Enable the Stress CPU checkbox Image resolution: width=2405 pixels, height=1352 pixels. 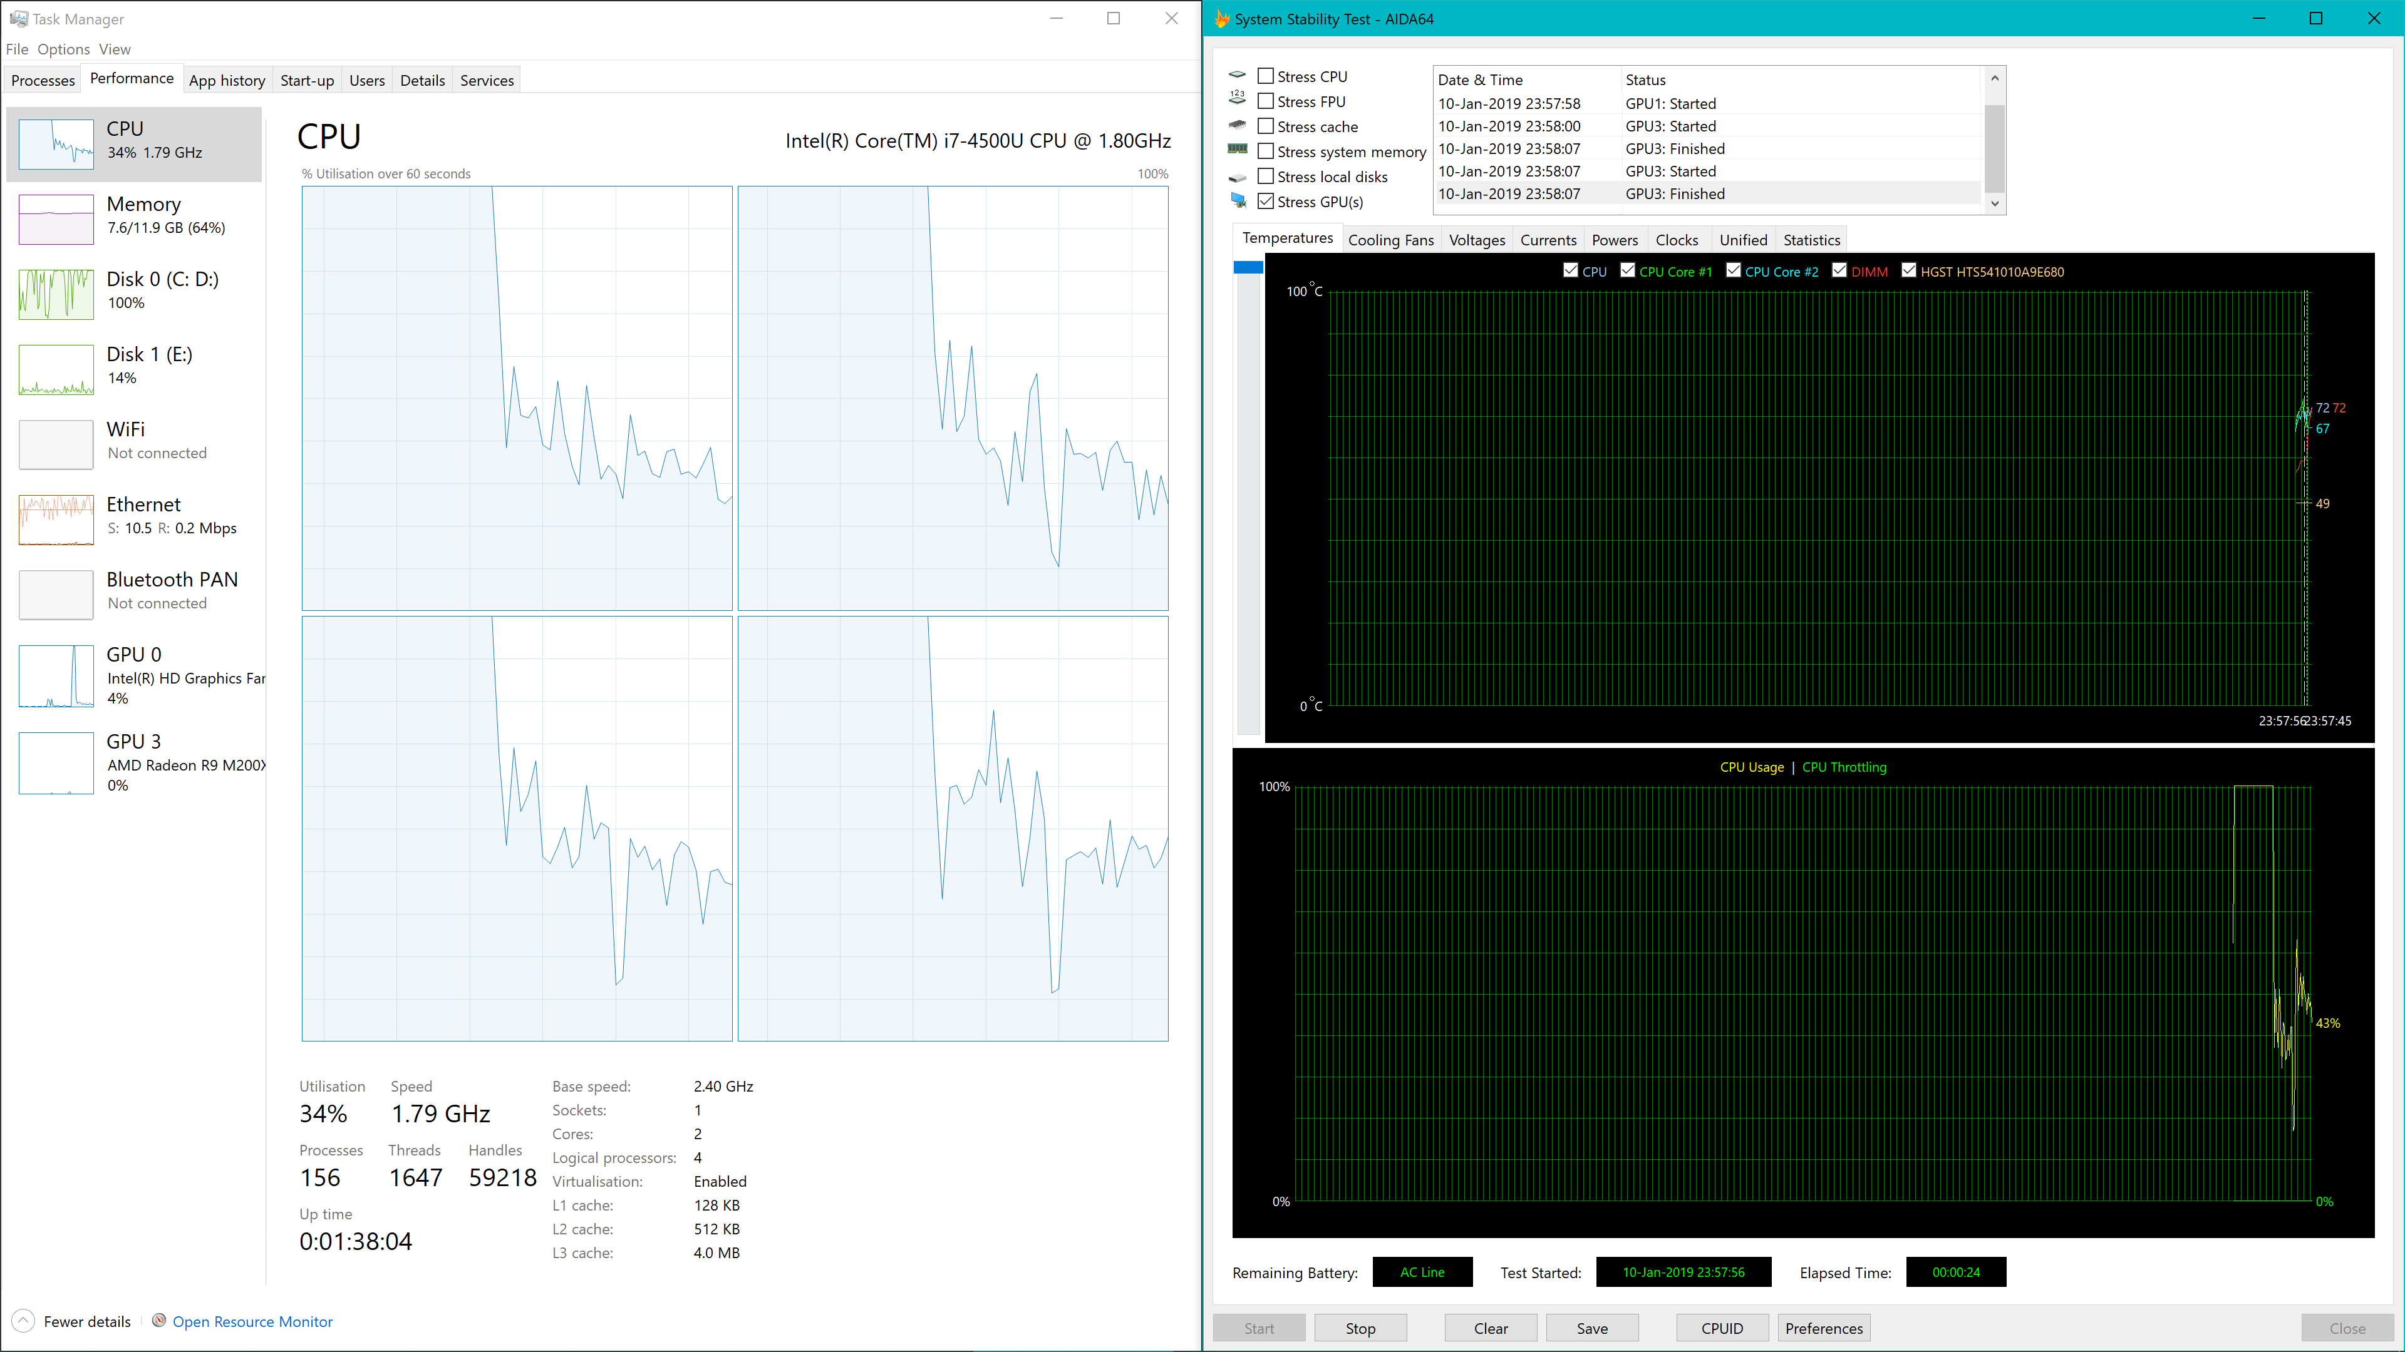pyautogui.click(x=1266, y=76)
